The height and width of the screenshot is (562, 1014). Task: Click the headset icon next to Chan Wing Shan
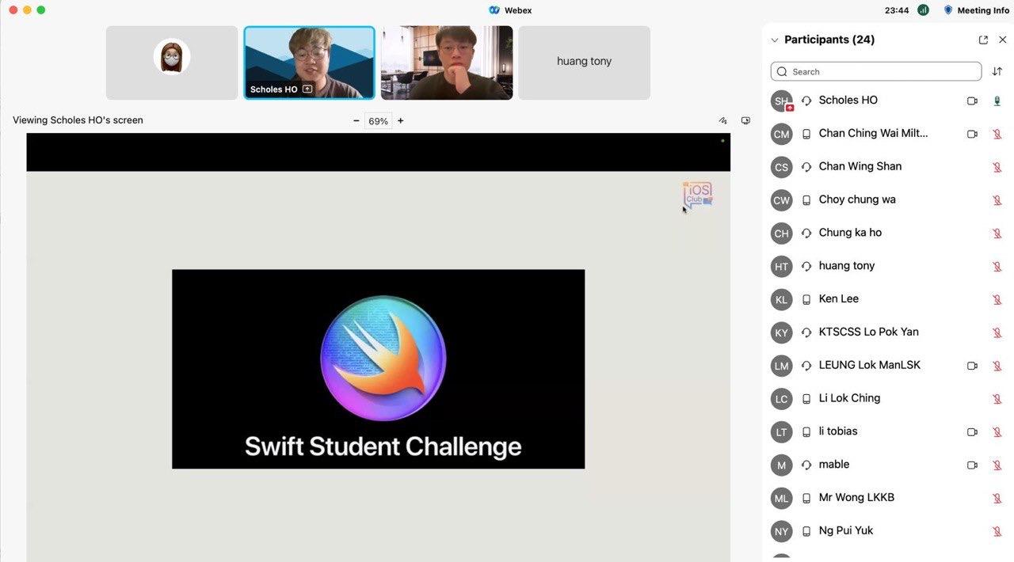(806, 167)
